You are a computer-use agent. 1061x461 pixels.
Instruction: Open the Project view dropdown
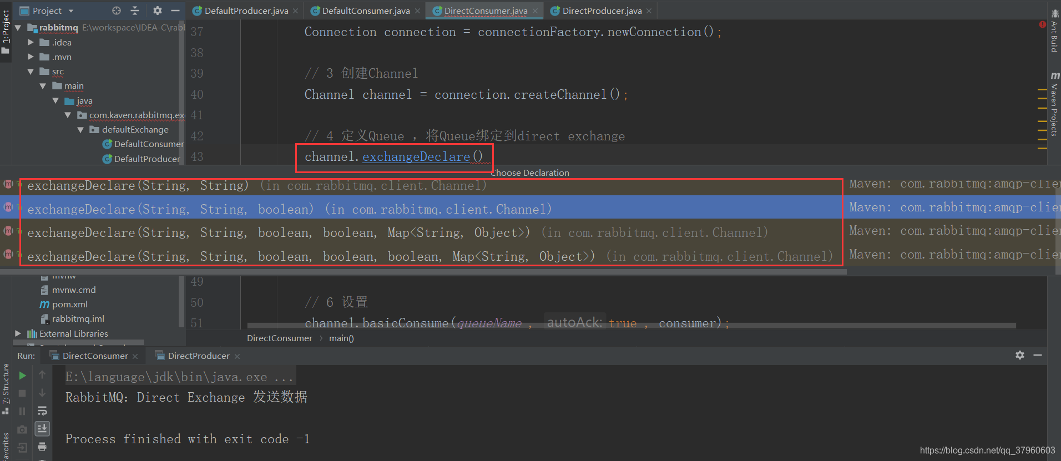(x=71, y=11)
